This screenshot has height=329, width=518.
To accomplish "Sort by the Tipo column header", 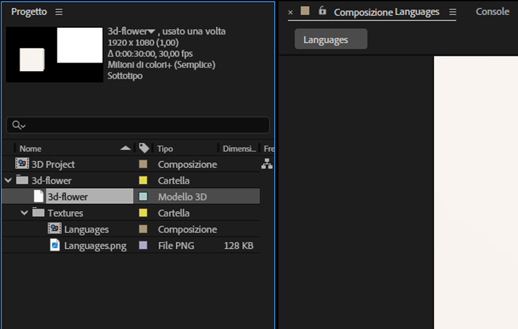I will pos(165,149).
